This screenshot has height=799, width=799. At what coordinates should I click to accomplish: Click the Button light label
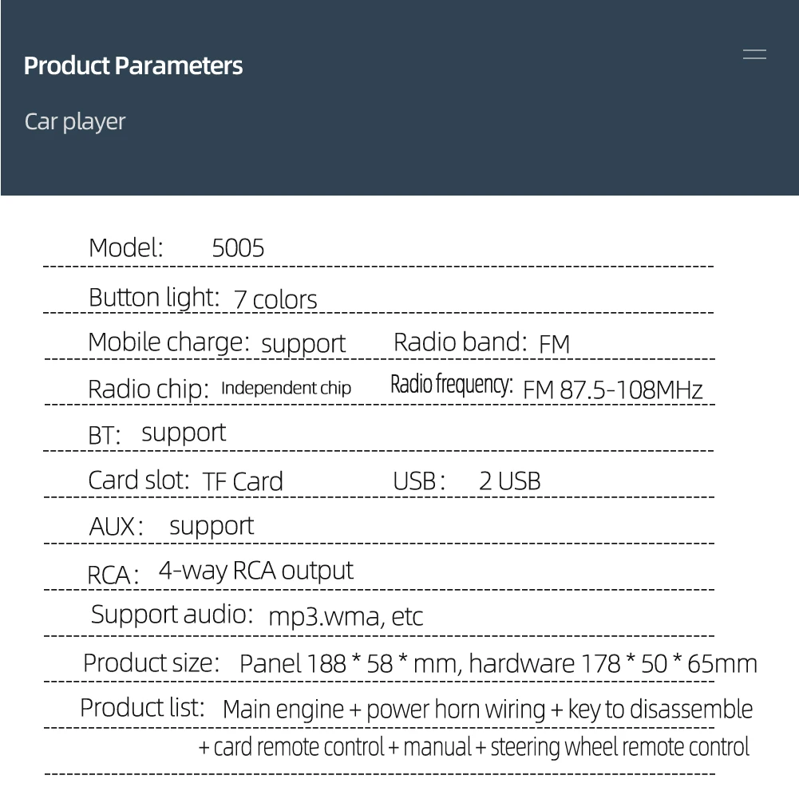coord(153,298)
